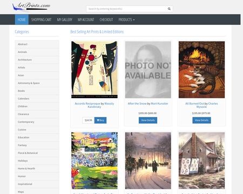Click the Kandinsky abstract painting thumbnail

pyautogui.click(x=94, y=70)
